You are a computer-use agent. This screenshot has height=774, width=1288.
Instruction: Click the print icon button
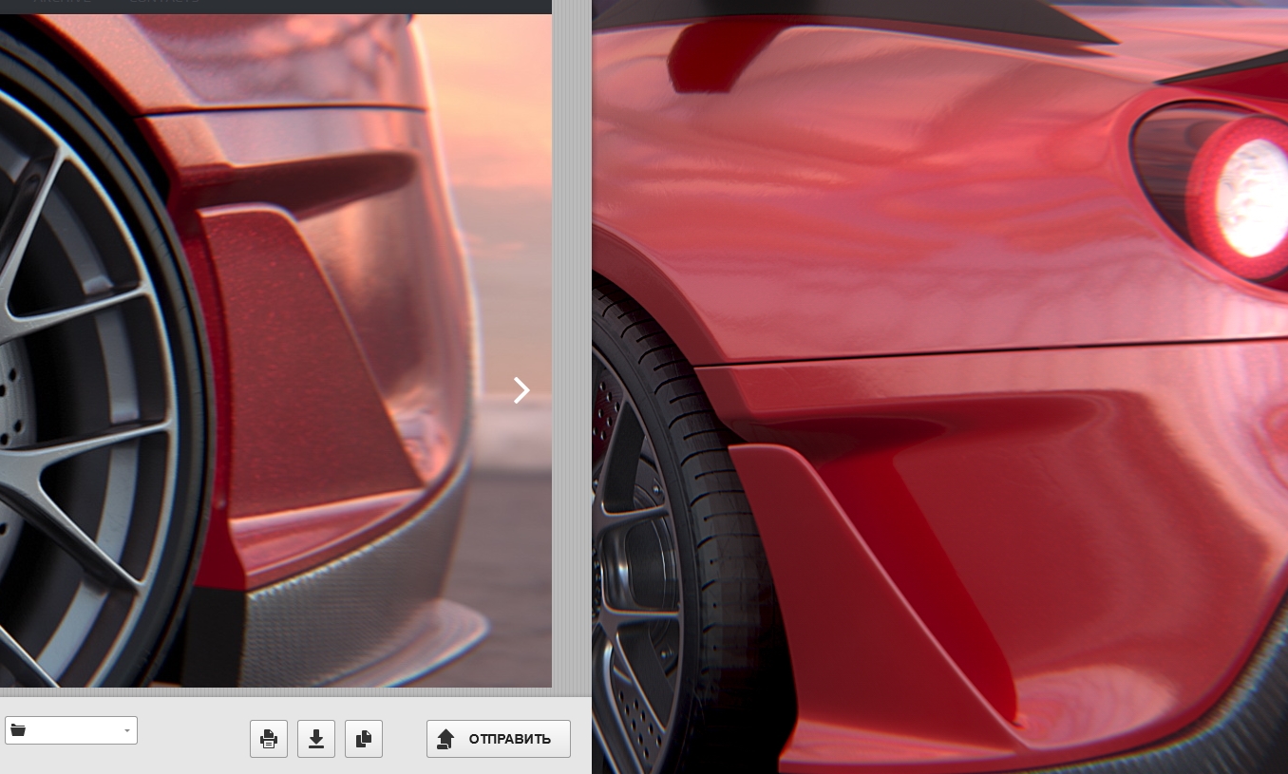[269, 739]
